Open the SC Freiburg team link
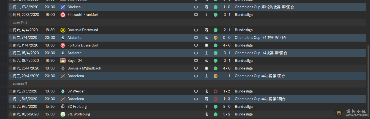The width and height of the screenshot is (370, 119). (77, 106)
